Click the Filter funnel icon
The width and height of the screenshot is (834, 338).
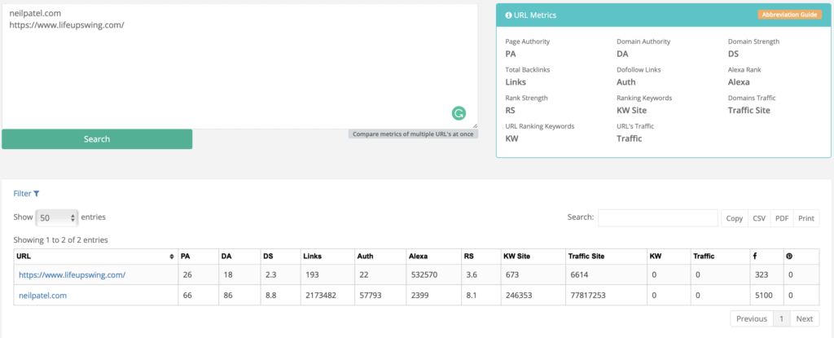(36, 194)
